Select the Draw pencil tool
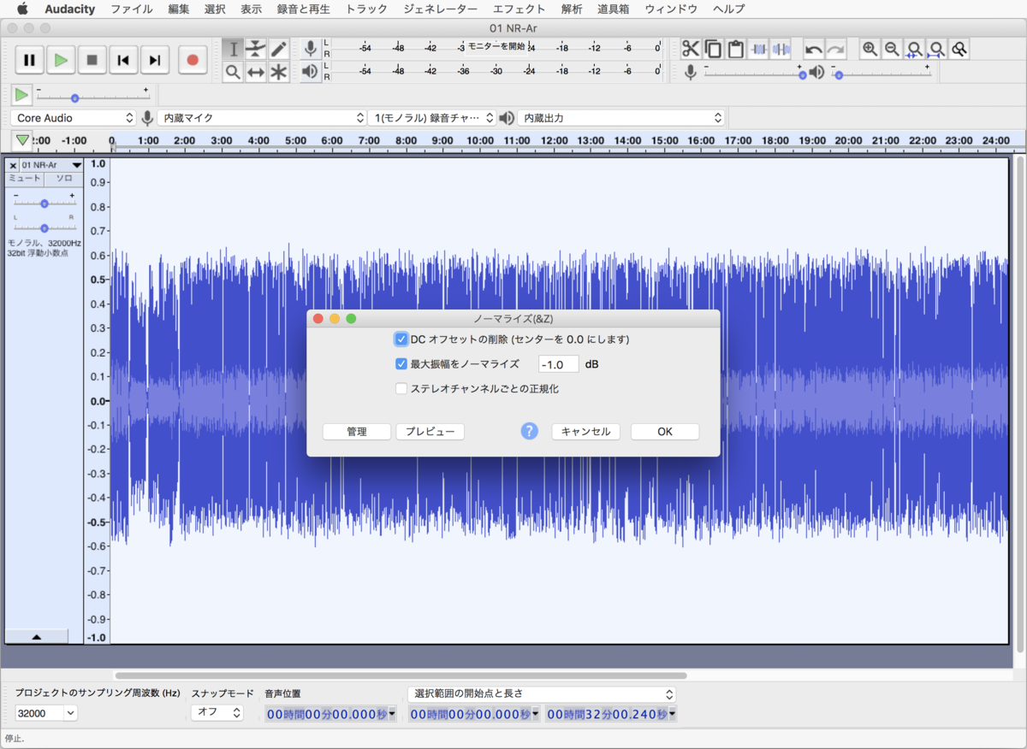Viewport: 1027px width, 749px height. tap(278, 50)
